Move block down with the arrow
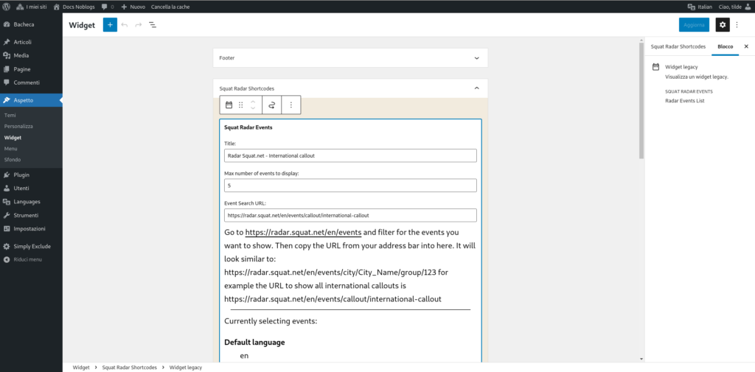The height and width of the screenshot is (372, 755). 253,109
